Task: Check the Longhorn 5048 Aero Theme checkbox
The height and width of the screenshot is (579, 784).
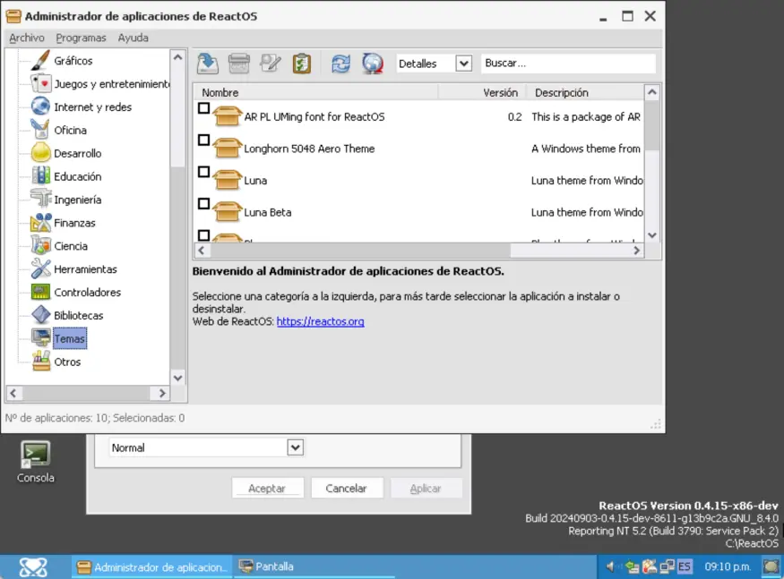Action: pos(203,140)
